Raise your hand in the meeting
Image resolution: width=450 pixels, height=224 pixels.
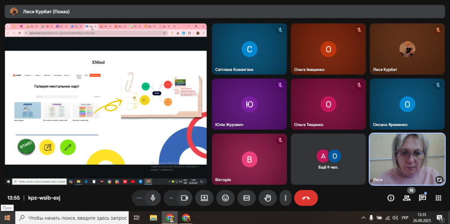click(267, 198)
